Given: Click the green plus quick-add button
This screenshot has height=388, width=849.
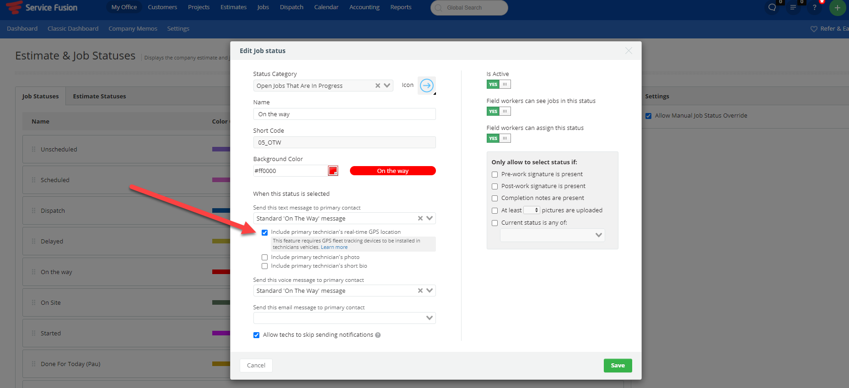Looking at the screenshot, I should coord(837,8).
